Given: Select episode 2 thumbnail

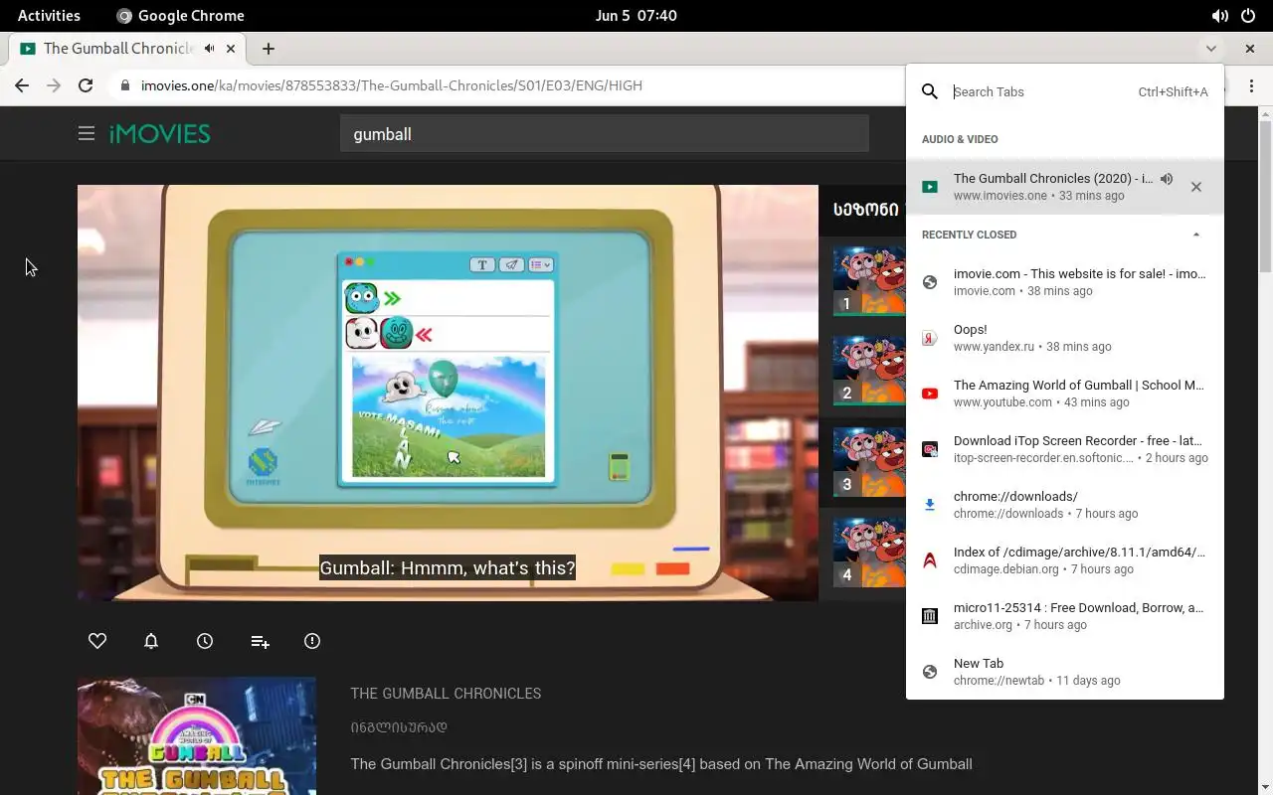Looking at the screenshot, I should [x=869, y=371].
